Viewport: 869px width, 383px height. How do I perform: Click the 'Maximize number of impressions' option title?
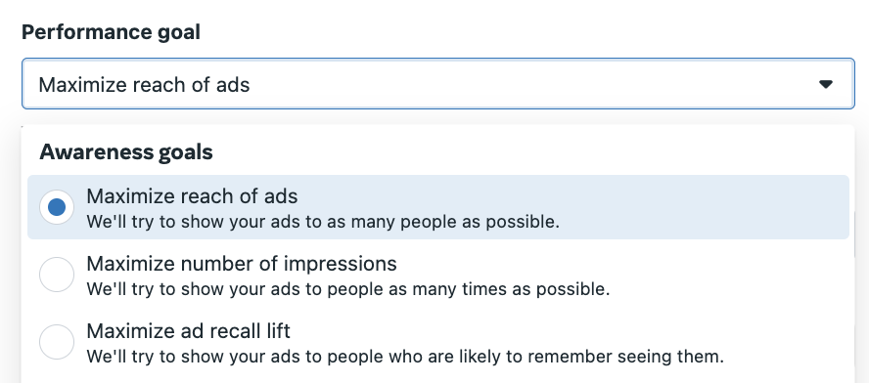[x=242, y=264]
